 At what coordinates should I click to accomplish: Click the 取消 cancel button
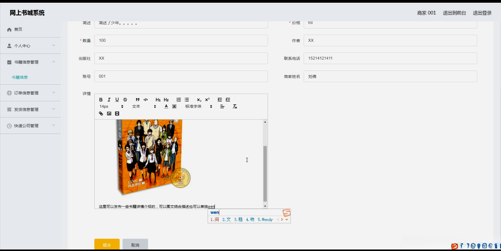(135, 245)
